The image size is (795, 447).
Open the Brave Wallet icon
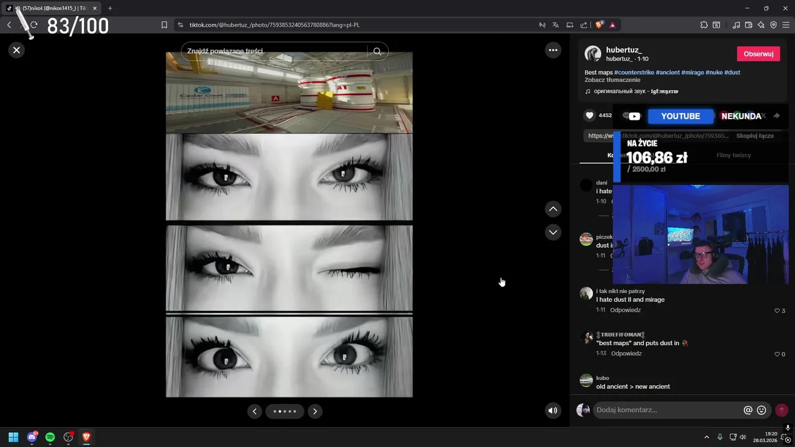pos(748,25)
